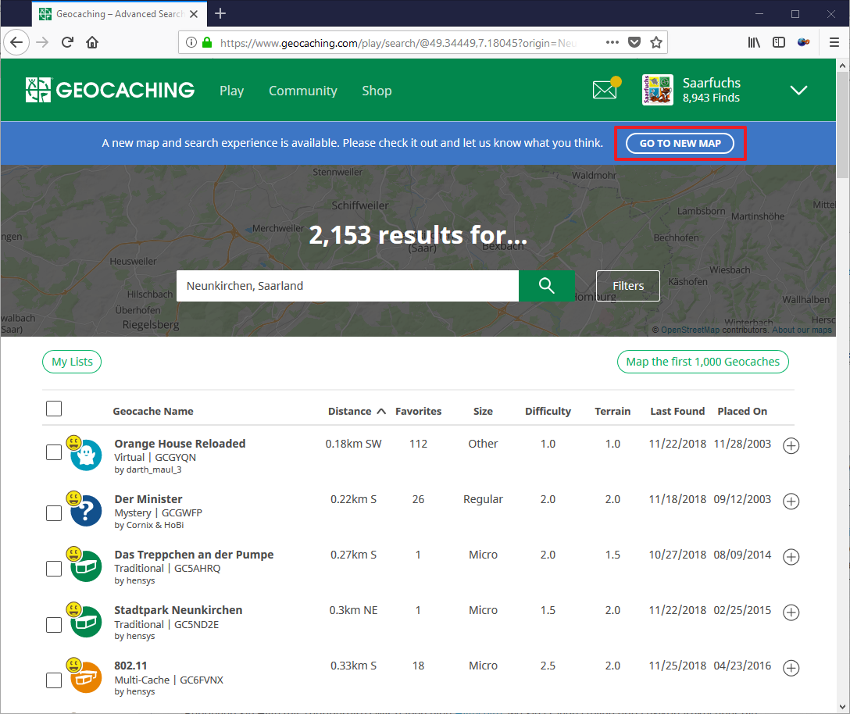
Task: Sort results by Geocache Name column
Action: [153, 412]
